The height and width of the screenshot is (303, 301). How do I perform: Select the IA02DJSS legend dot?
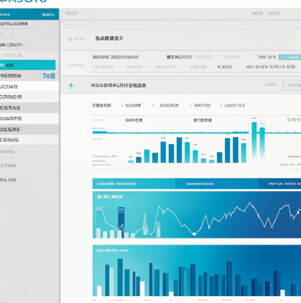pyautogui.click(x=221, y=105)
